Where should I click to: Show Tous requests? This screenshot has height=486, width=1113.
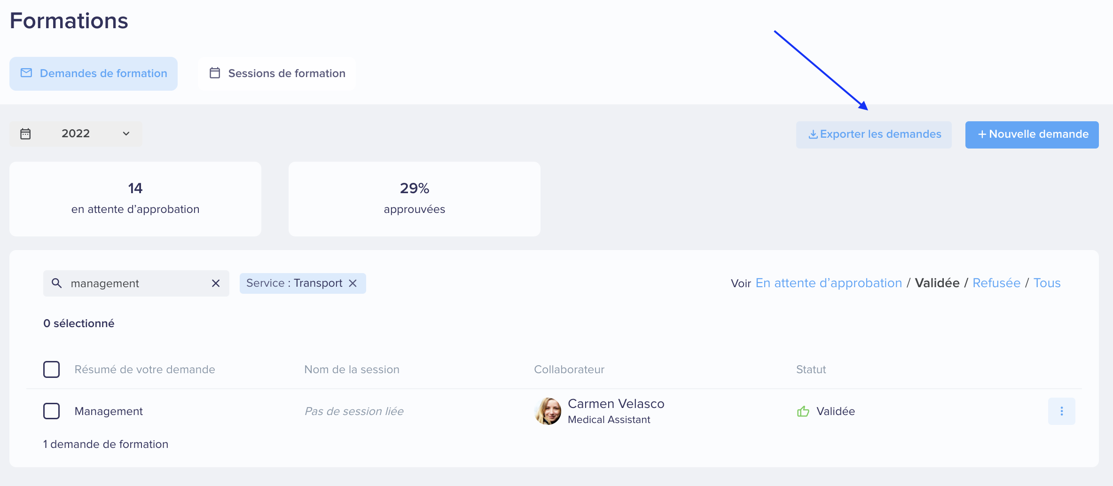click(x=1047, y=283)
